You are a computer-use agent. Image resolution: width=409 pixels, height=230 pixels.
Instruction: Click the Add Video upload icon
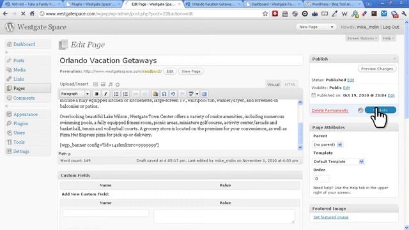103,84
